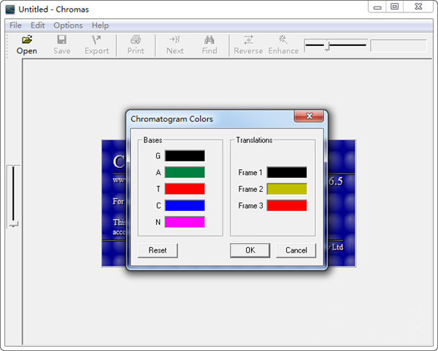Minimize the Chromas window
The height and width of the screenshot is (351, 438).
[x=377, y=7]
